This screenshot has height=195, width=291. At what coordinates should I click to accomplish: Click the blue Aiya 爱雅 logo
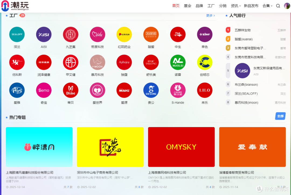(17, 90)
